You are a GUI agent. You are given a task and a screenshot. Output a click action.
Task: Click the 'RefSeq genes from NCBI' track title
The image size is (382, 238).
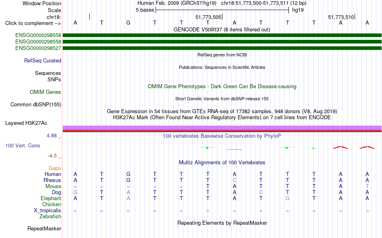click(222, 55)
